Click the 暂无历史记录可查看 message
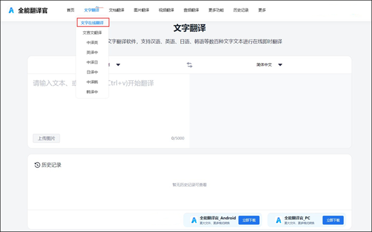The height and width of the screenshot is (232, 372). pyautogui.click(x=189, y=185)
